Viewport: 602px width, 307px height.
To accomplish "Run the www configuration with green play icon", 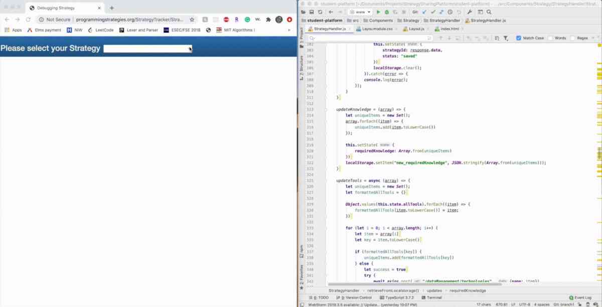I will [x=378, y=12].
